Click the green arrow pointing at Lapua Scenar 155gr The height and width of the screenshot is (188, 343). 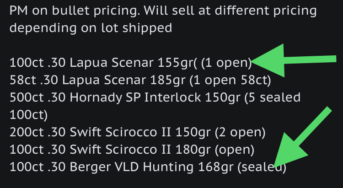[294, 61]
